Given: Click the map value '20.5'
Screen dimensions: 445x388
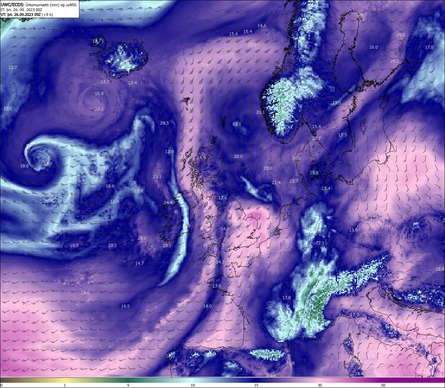Looking at the screenshot, I should click(x=164, y=123).
